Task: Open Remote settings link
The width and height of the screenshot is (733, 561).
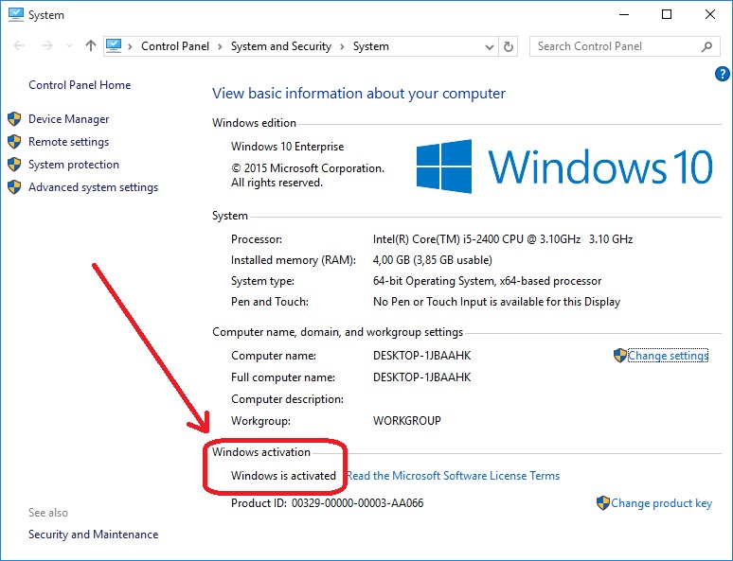Action: (x=69, y=142)
